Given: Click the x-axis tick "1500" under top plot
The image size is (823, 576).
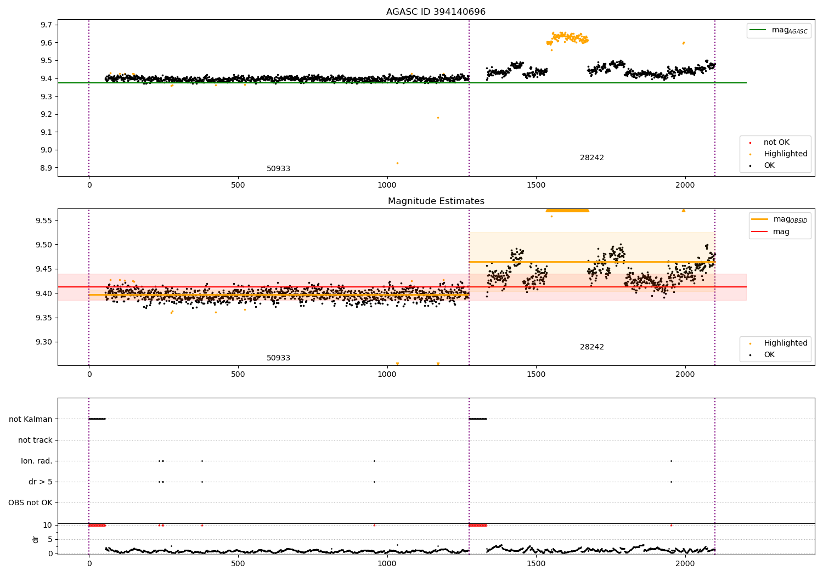Looking at the screenshot, I should pos(536,185).
